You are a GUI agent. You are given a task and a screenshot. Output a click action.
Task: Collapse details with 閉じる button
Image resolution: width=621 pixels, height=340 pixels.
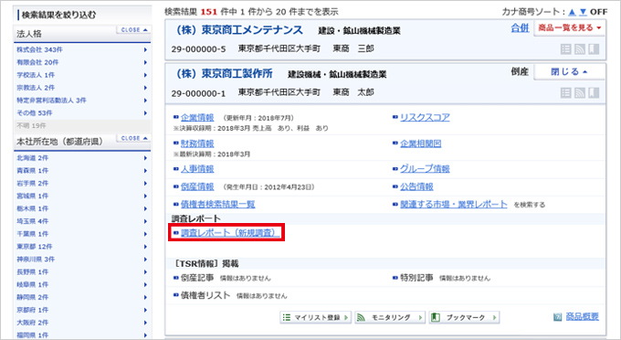[570, 72]
